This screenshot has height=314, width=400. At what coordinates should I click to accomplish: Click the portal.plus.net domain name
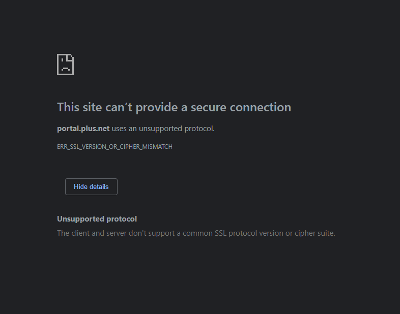[x=83, y=129]
